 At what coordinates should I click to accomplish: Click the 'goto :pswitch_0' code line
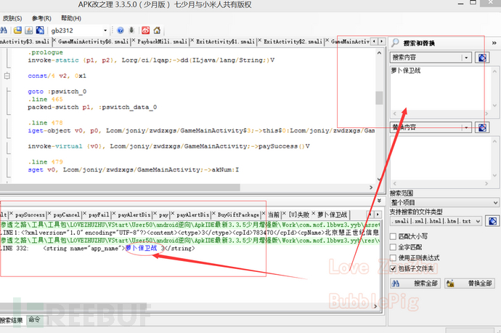click(x=57, y=92)
